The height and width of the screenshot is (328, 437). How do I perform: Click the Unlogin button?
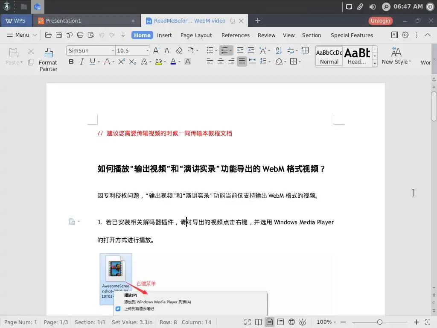pyautogui.click(x=380, y=20)
